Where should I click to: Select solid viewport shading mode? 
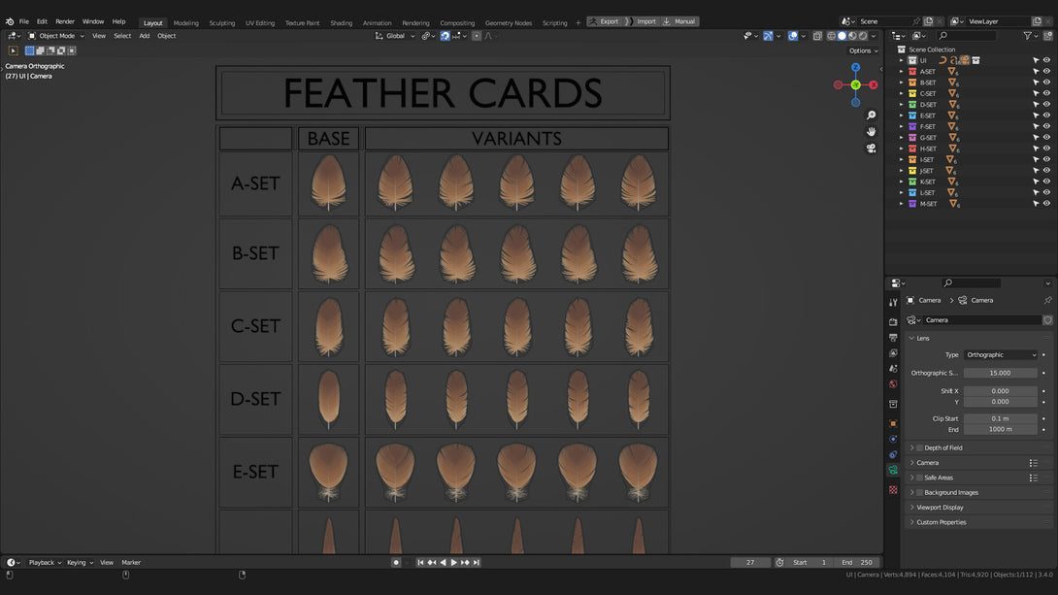tap(843, 36)
